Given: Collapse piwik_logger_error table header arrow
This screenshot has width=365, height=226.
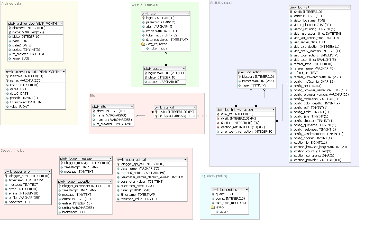Looking at the screenshot, I should point(49,171).
